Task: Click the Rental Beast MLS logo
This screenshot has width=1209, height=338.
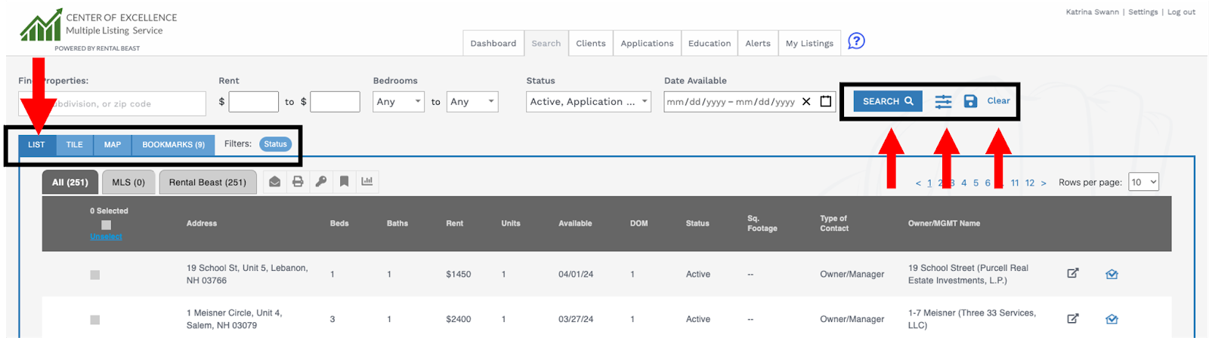Action: [98, 29]
